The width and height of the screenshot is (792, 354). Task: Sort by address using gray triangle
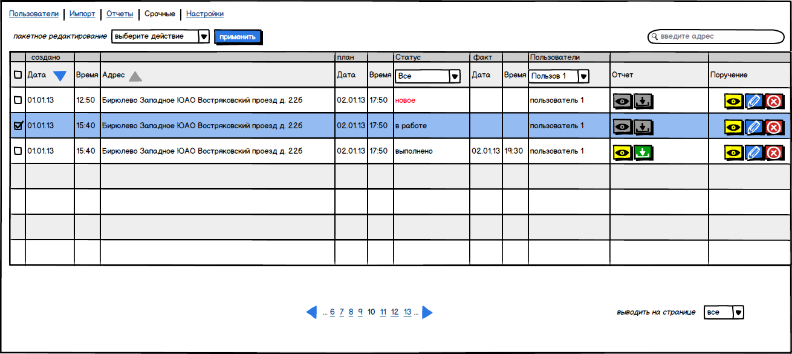[135, 76]
